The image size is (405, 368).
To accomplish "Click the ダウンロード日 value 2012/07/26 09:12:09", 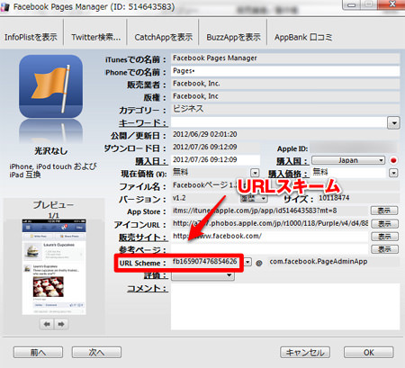I will [x=205, y=147].
